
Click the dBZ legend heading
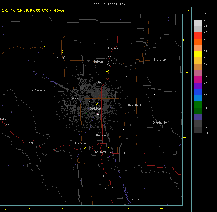204,13
